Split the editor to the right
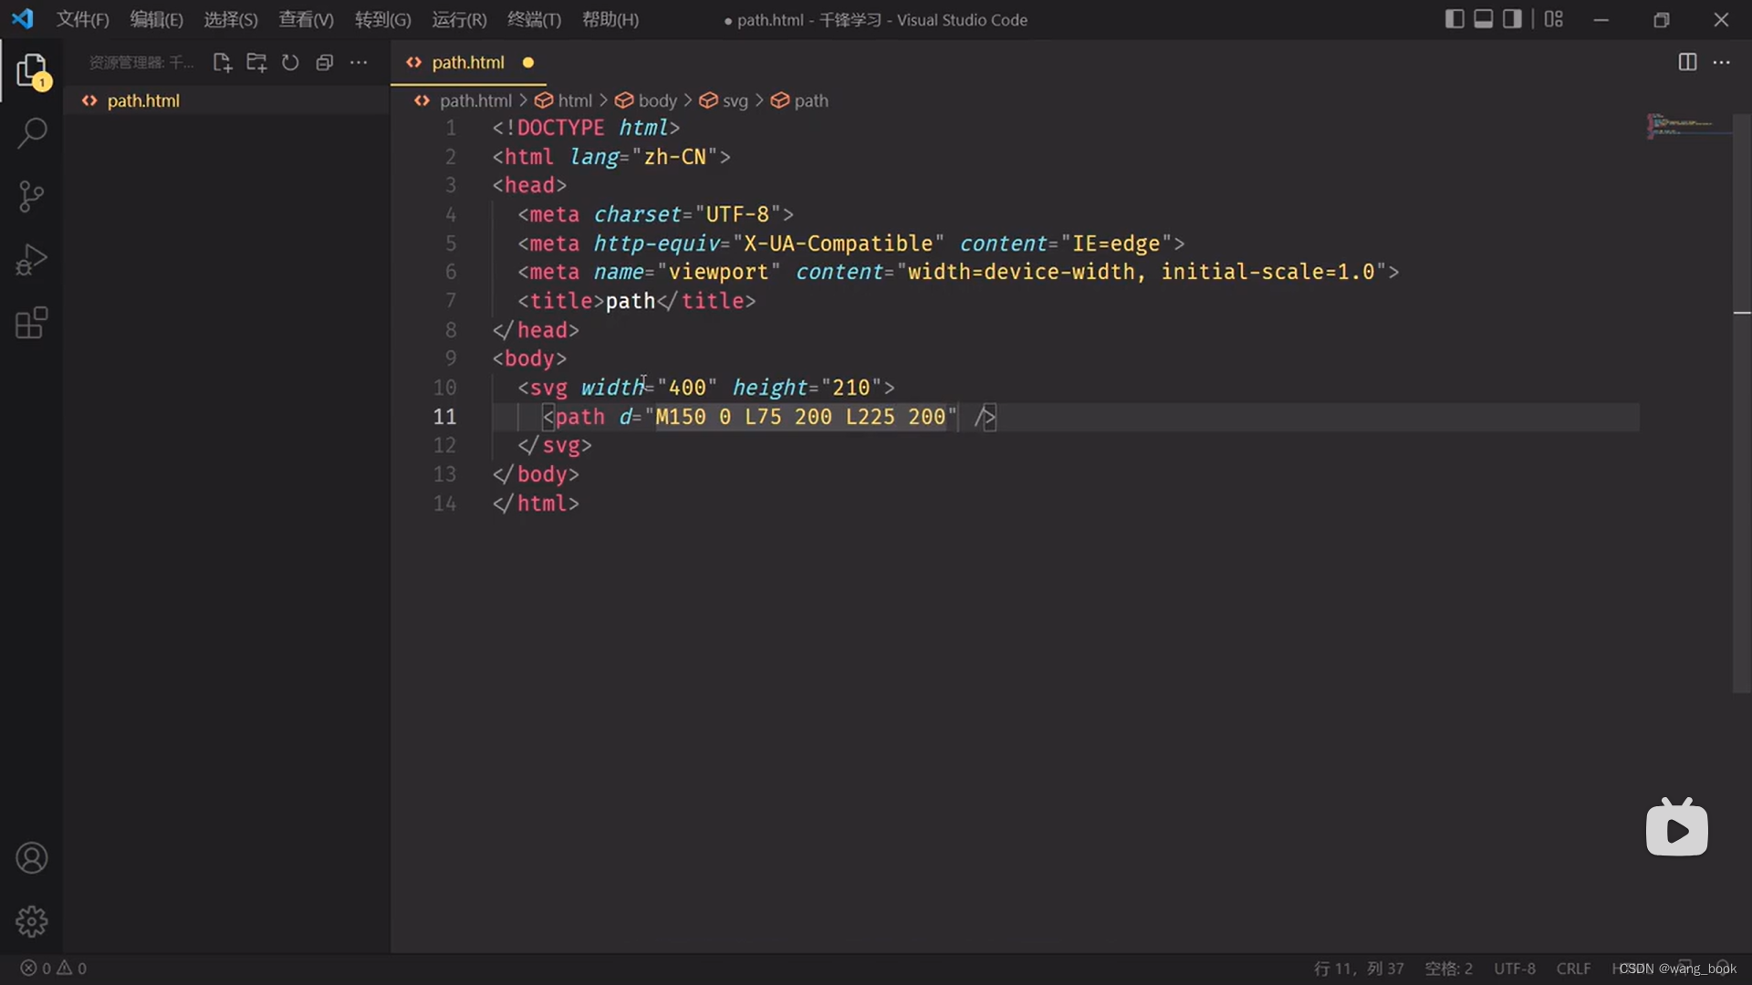This screenshot has height=985, width=1752. [1687, 62]
